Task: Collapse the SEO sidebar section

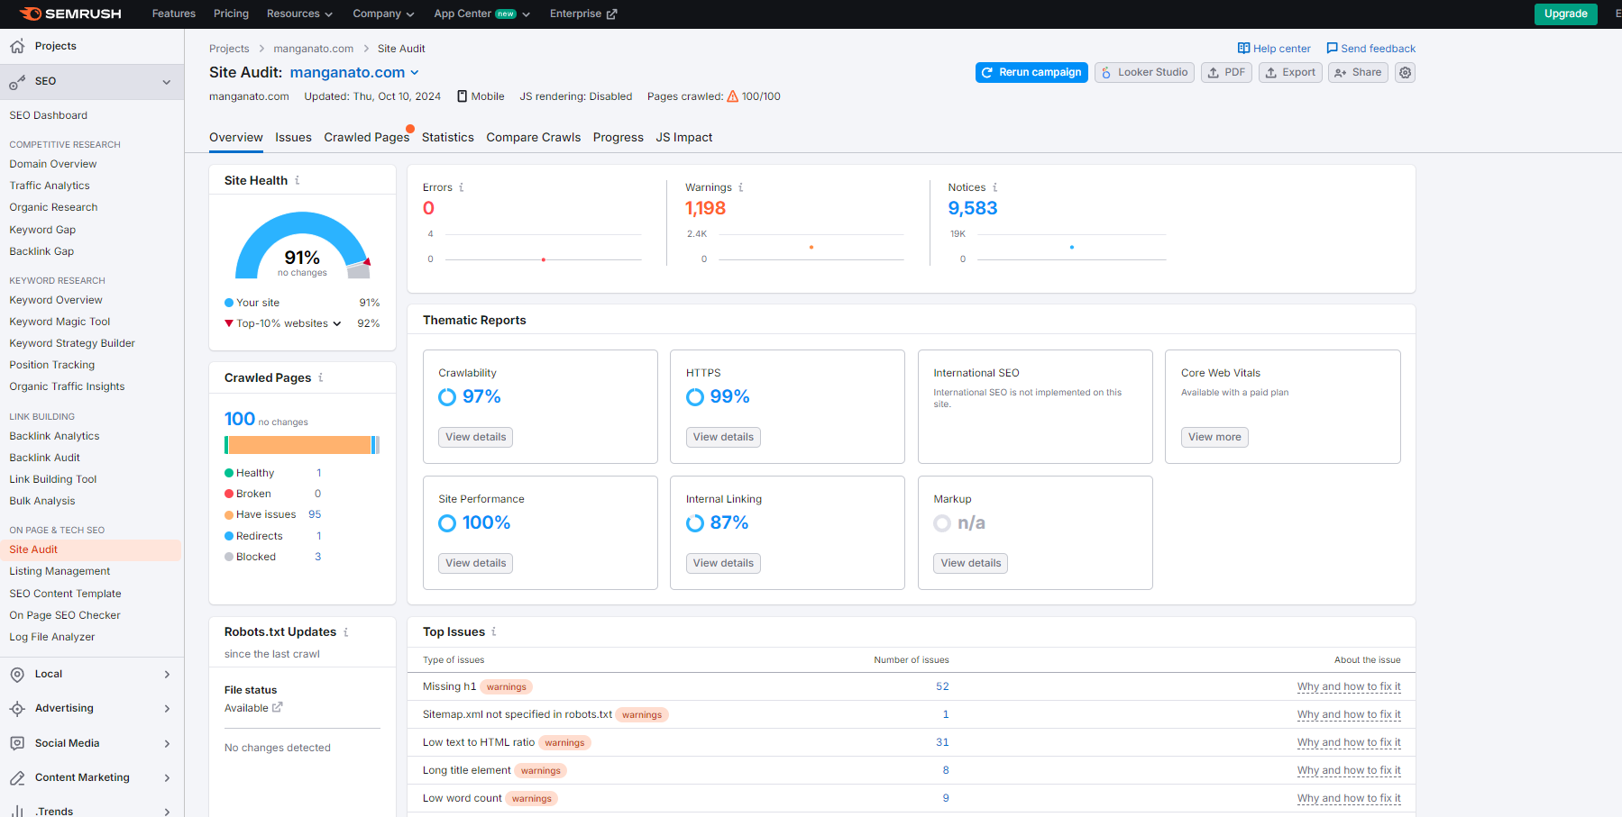Action: pyautogui.click(x=167, y=82)
